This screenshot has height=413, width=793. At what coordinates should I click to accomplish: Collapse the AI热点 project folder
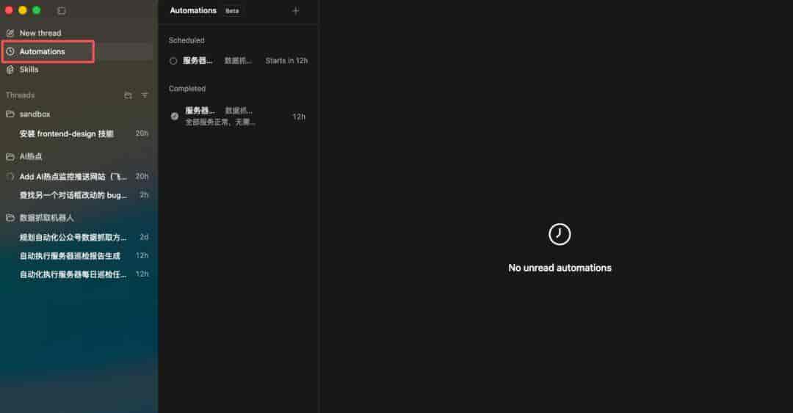pos(30,157)
